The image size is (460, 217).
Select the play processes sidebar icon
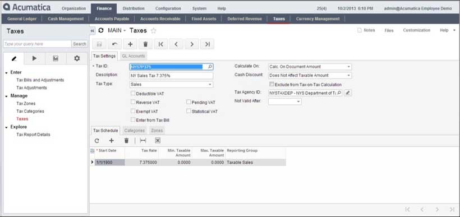pos(35,59)
